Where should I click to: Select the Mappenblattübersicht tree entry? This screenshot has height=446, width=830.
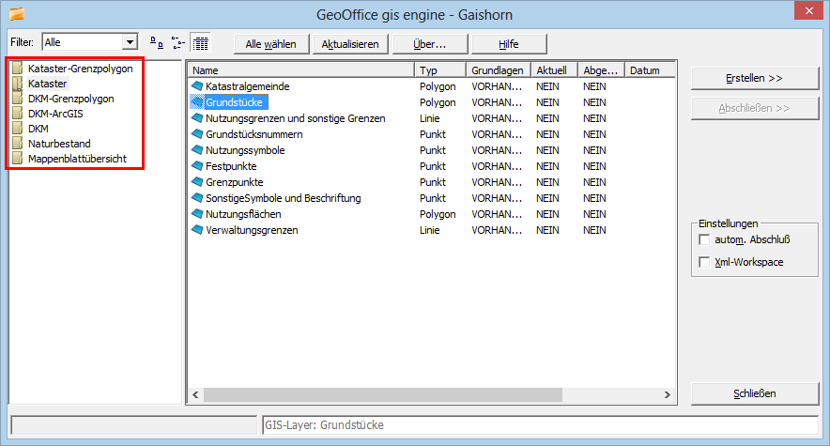pyautogui.click(x=77, y=158)
